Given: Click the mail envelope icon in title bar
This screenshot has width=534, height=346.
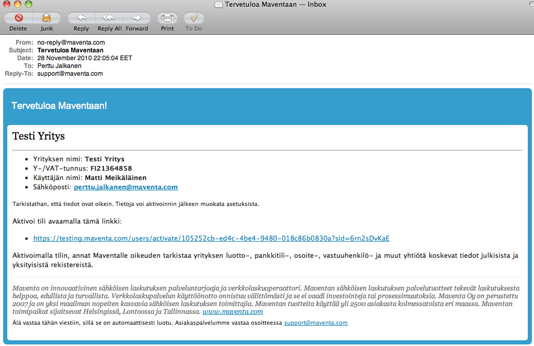Looking at the screenshot, I should tap(219, 5).
